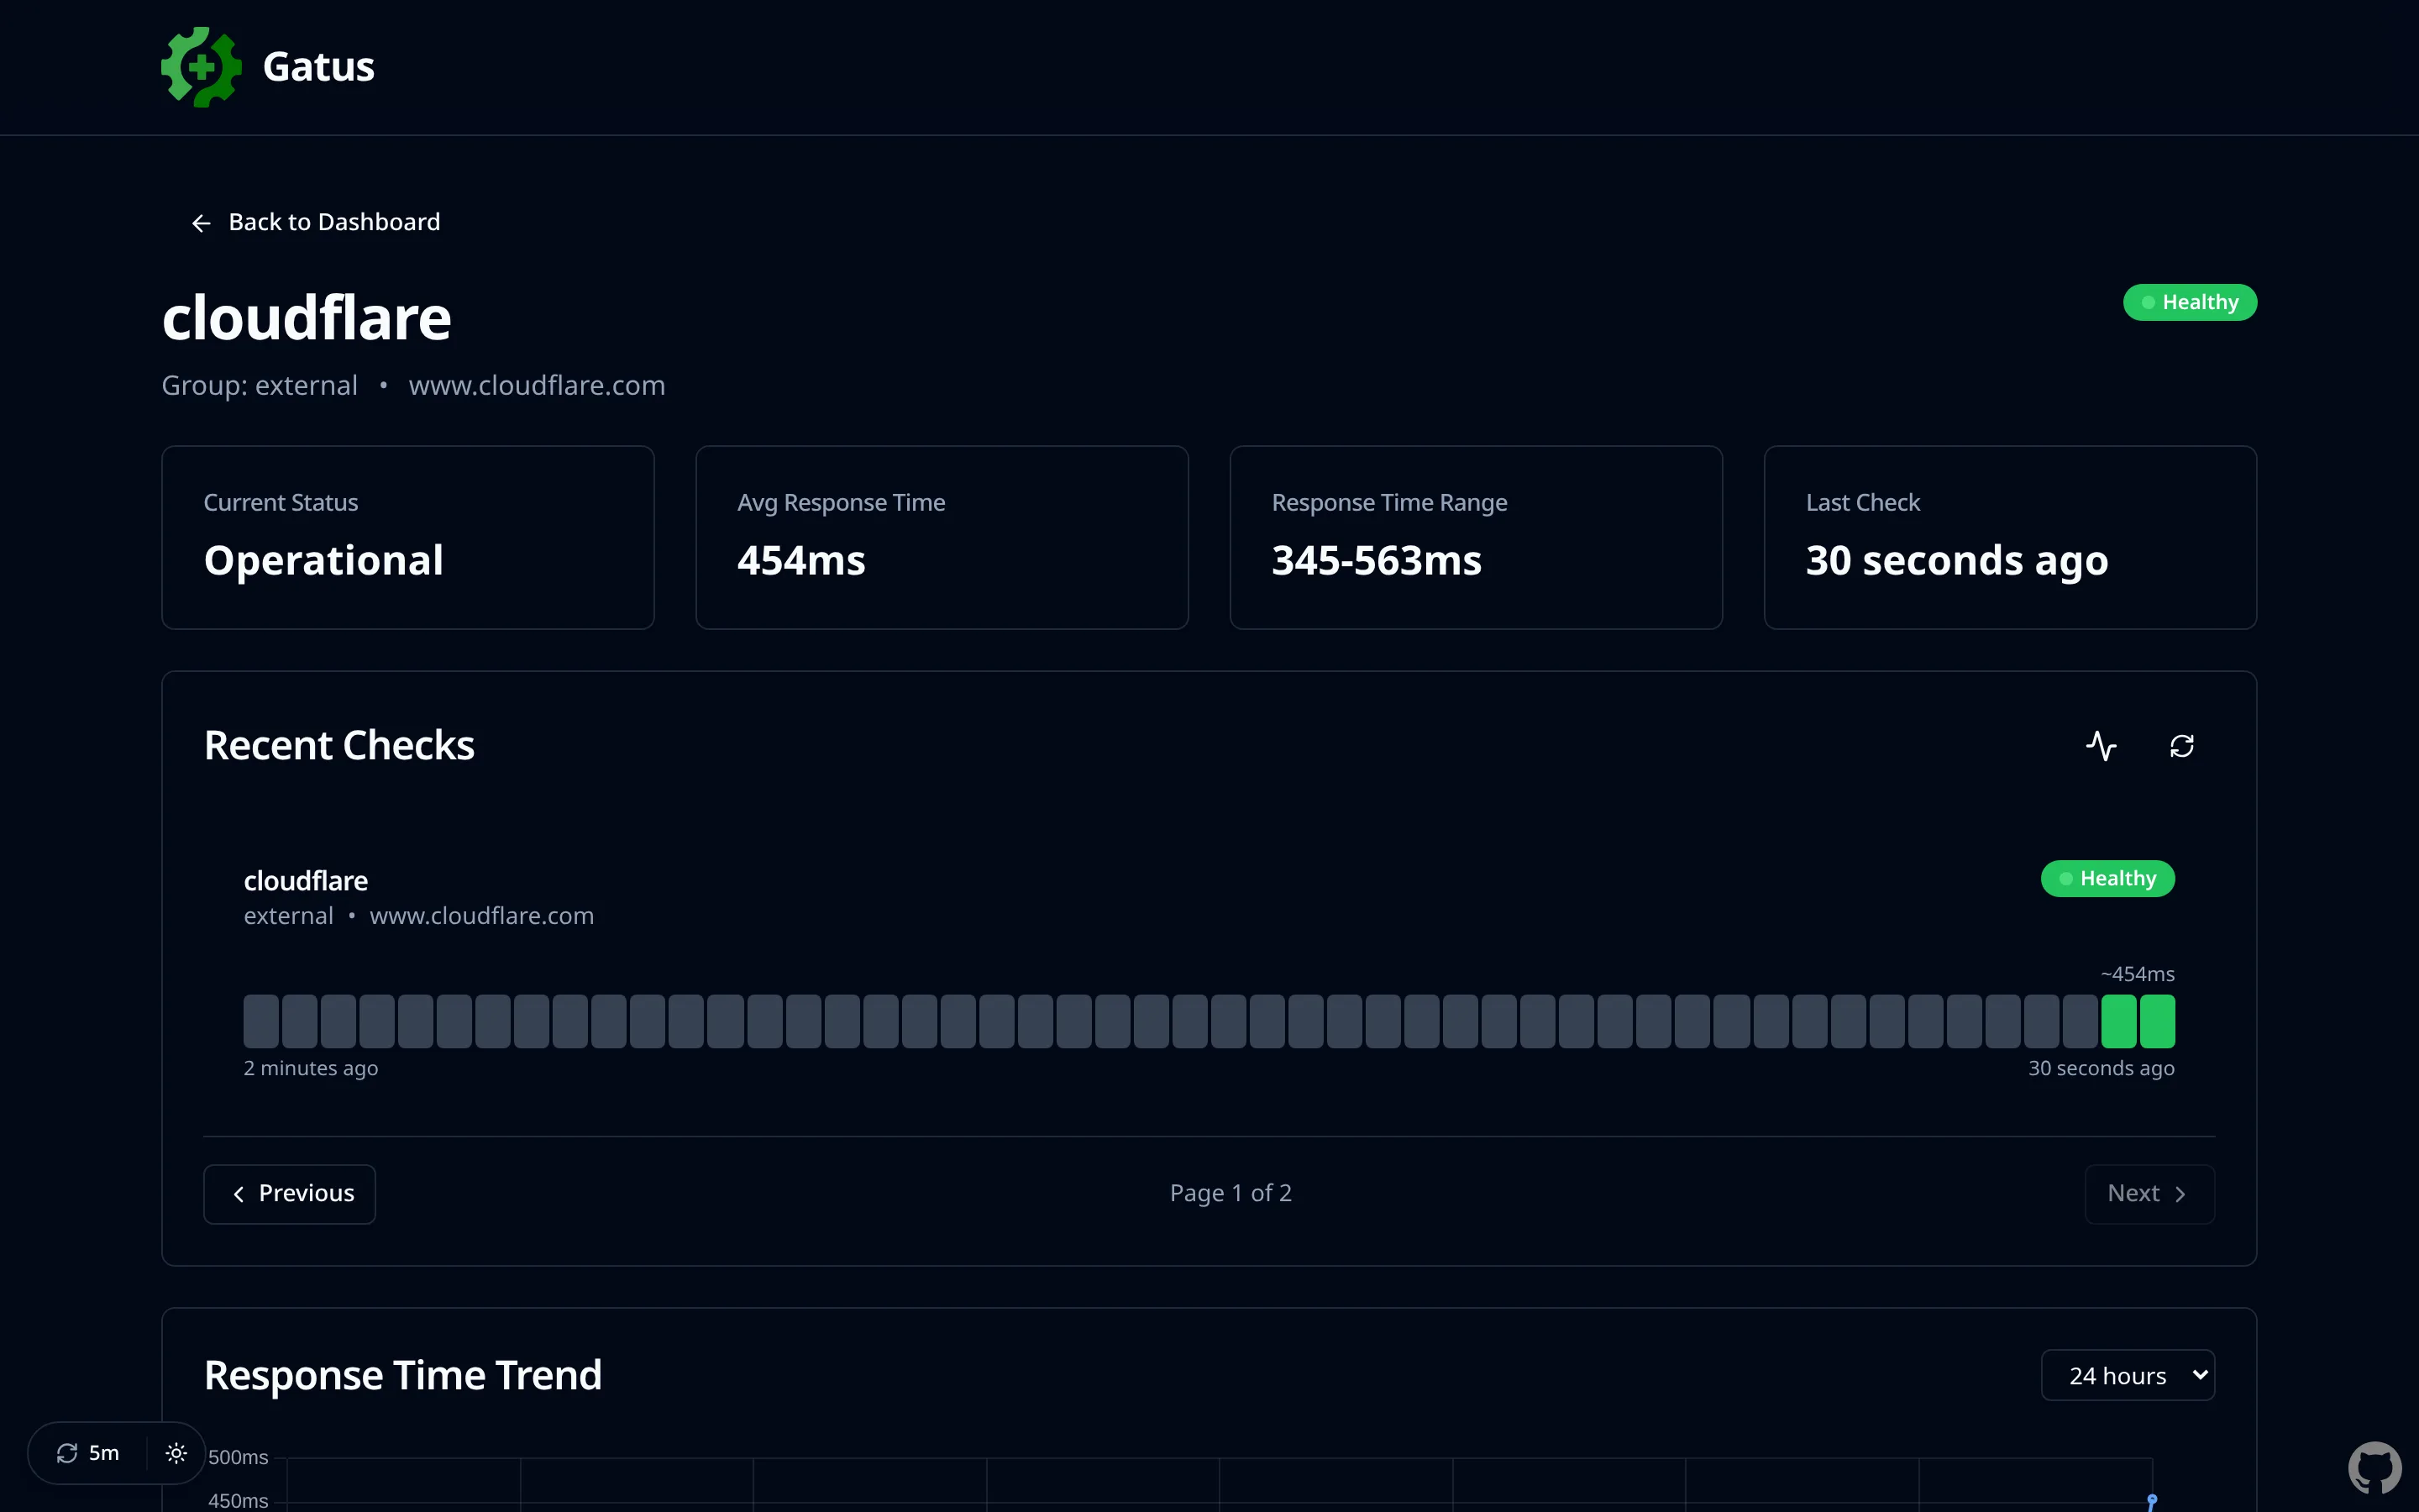Click the 'Current Status' card label
Screen dimensions: 2419x1512
pos(281,503)
